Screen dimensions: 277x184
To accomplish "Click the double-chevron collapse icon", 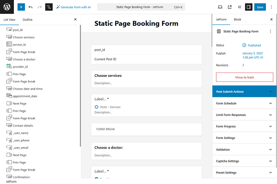I will click(x=239, y=7).
